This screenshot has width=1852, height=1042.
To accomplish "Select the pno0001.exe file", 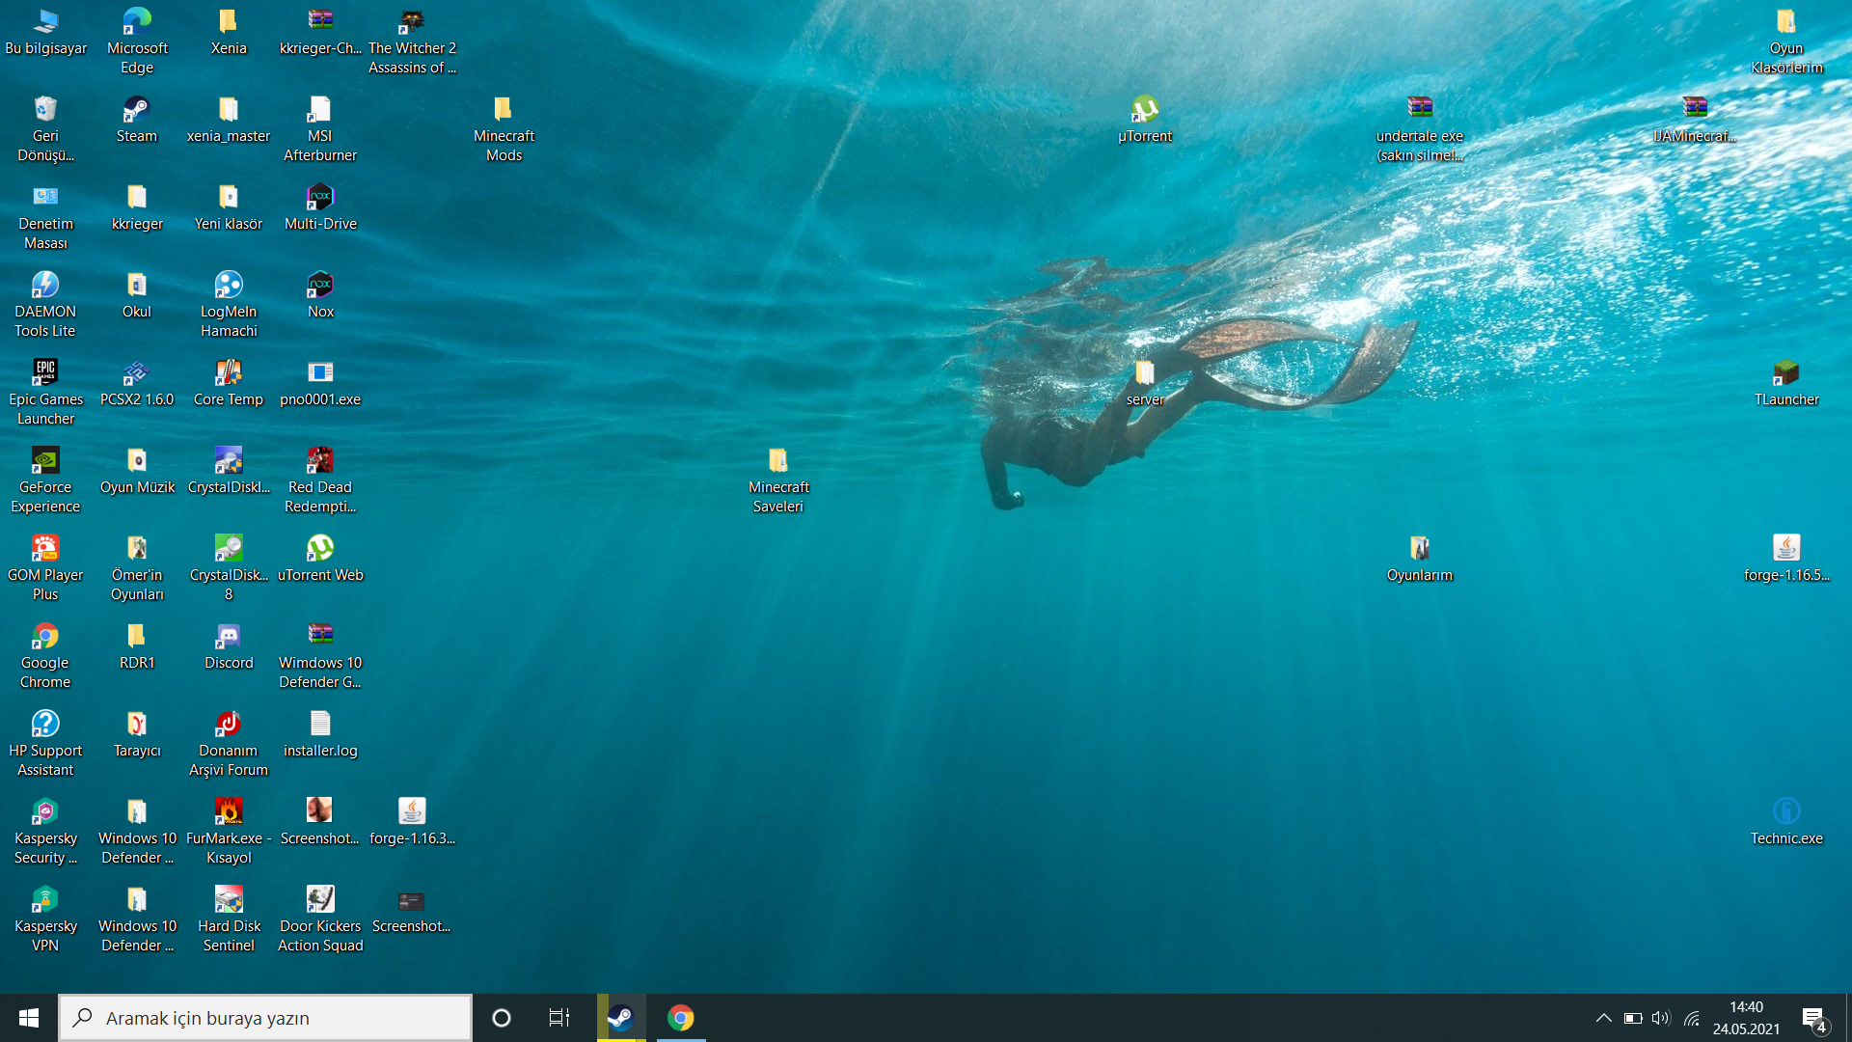I will tap(320, 383).
